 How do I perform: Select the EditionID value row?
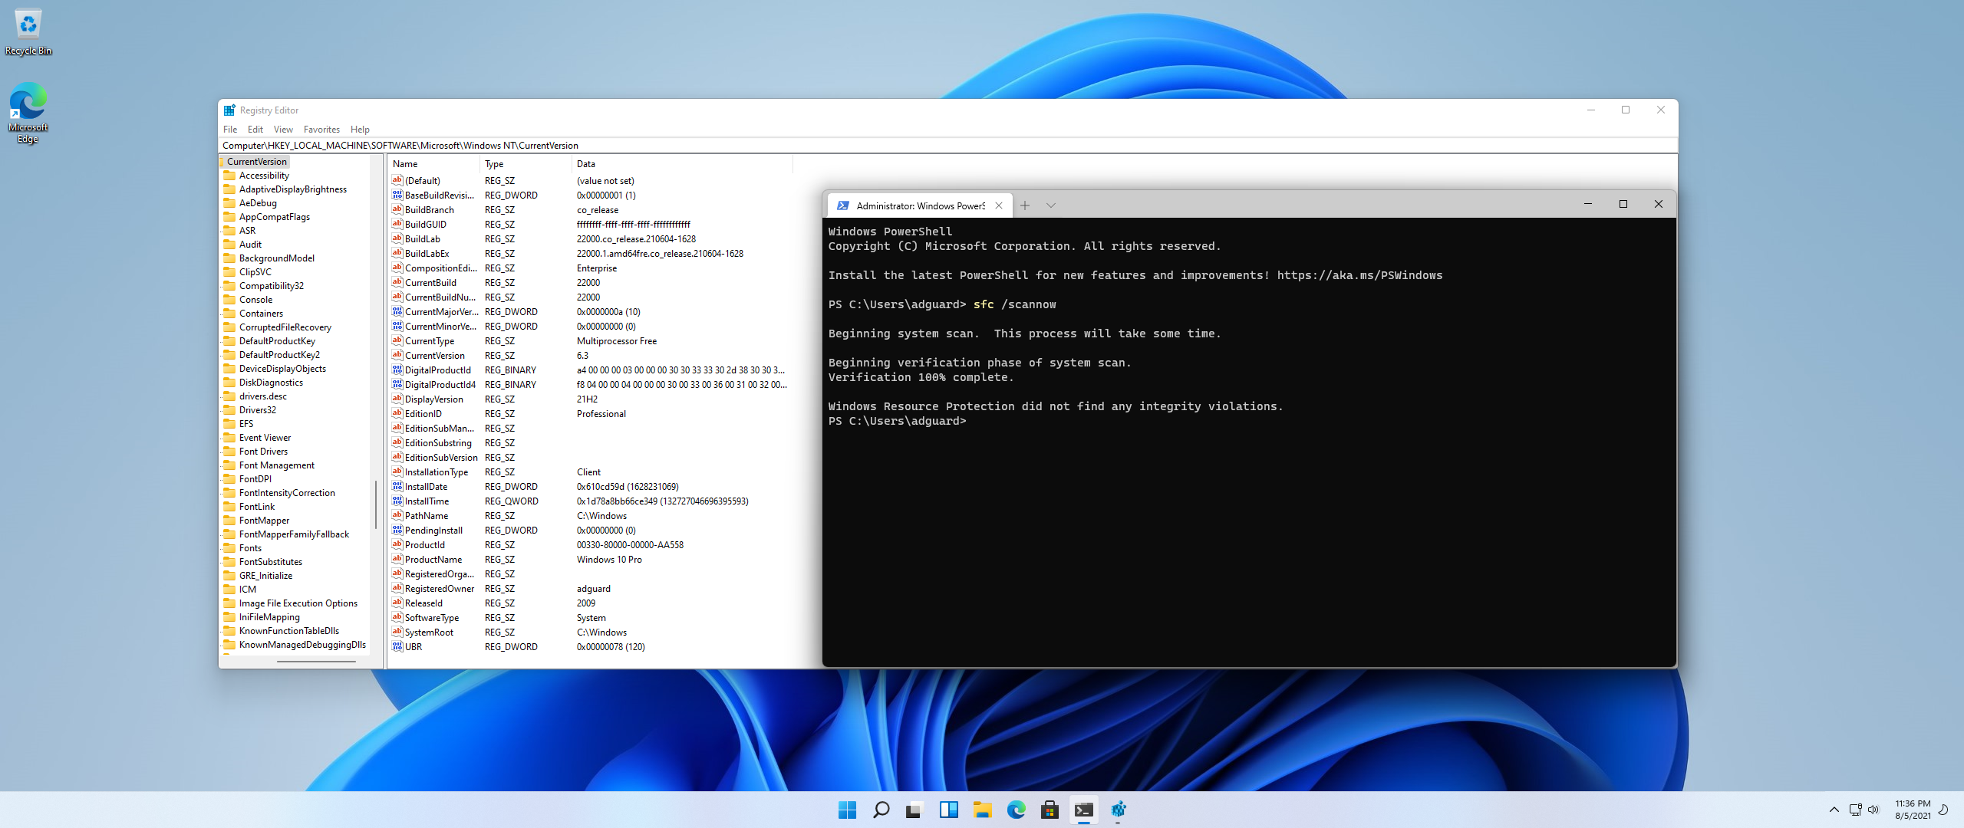click(590, 414)
